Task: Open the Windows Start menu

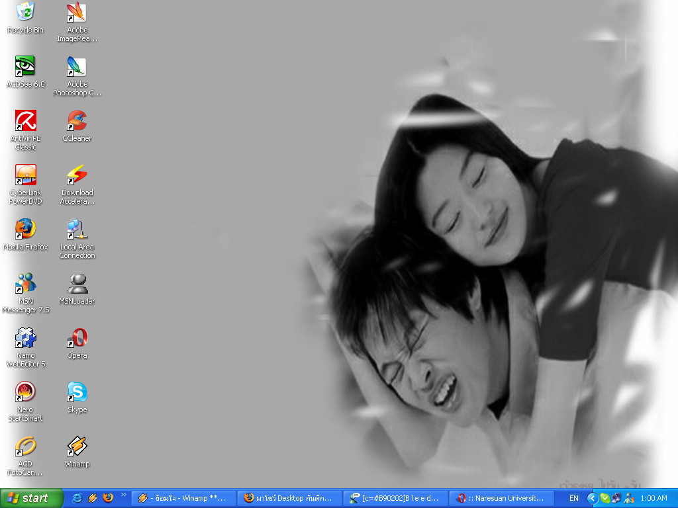Action: (x=31, y=498)
